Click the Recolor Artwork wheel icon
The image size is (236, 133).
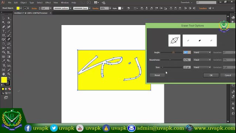[128, 8]
